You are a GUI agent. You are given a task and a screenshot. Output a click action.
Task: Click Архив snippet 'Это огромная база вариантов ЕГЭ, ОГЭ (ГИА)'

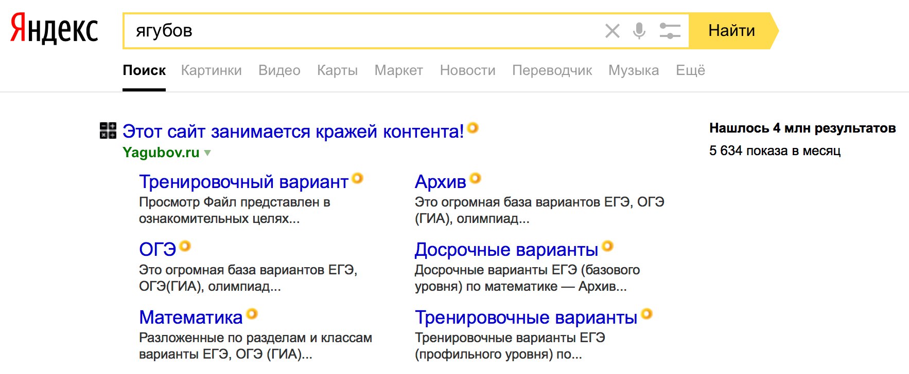tap(539, 210)
